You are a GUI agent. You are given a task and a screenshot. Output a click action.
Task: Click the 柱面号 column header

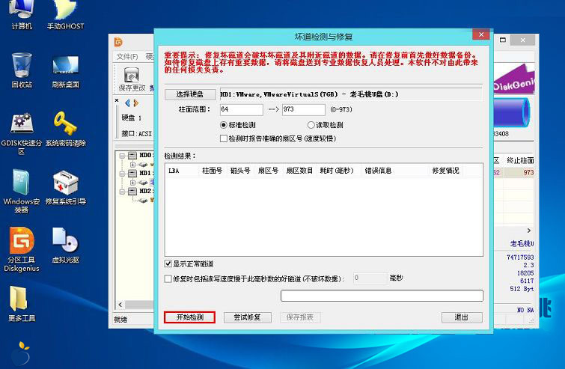(213, 171)
